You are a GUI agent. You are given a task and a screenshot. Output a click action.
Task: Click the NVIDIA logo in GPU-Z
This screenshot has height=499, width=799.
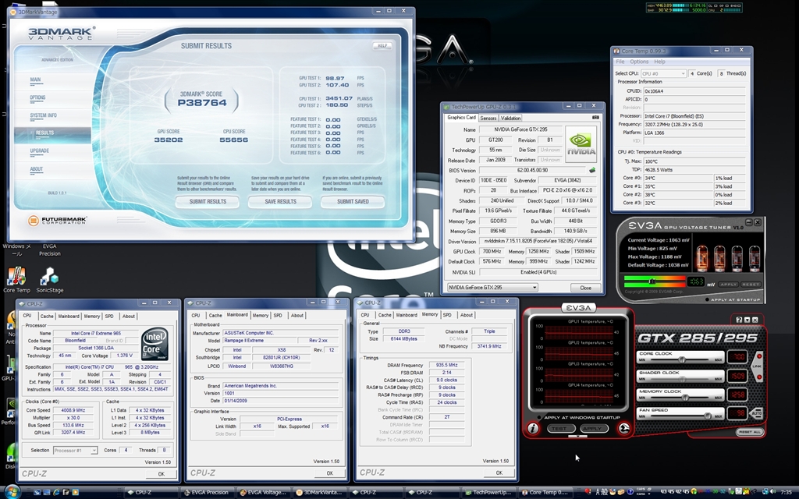pos(581,144)
